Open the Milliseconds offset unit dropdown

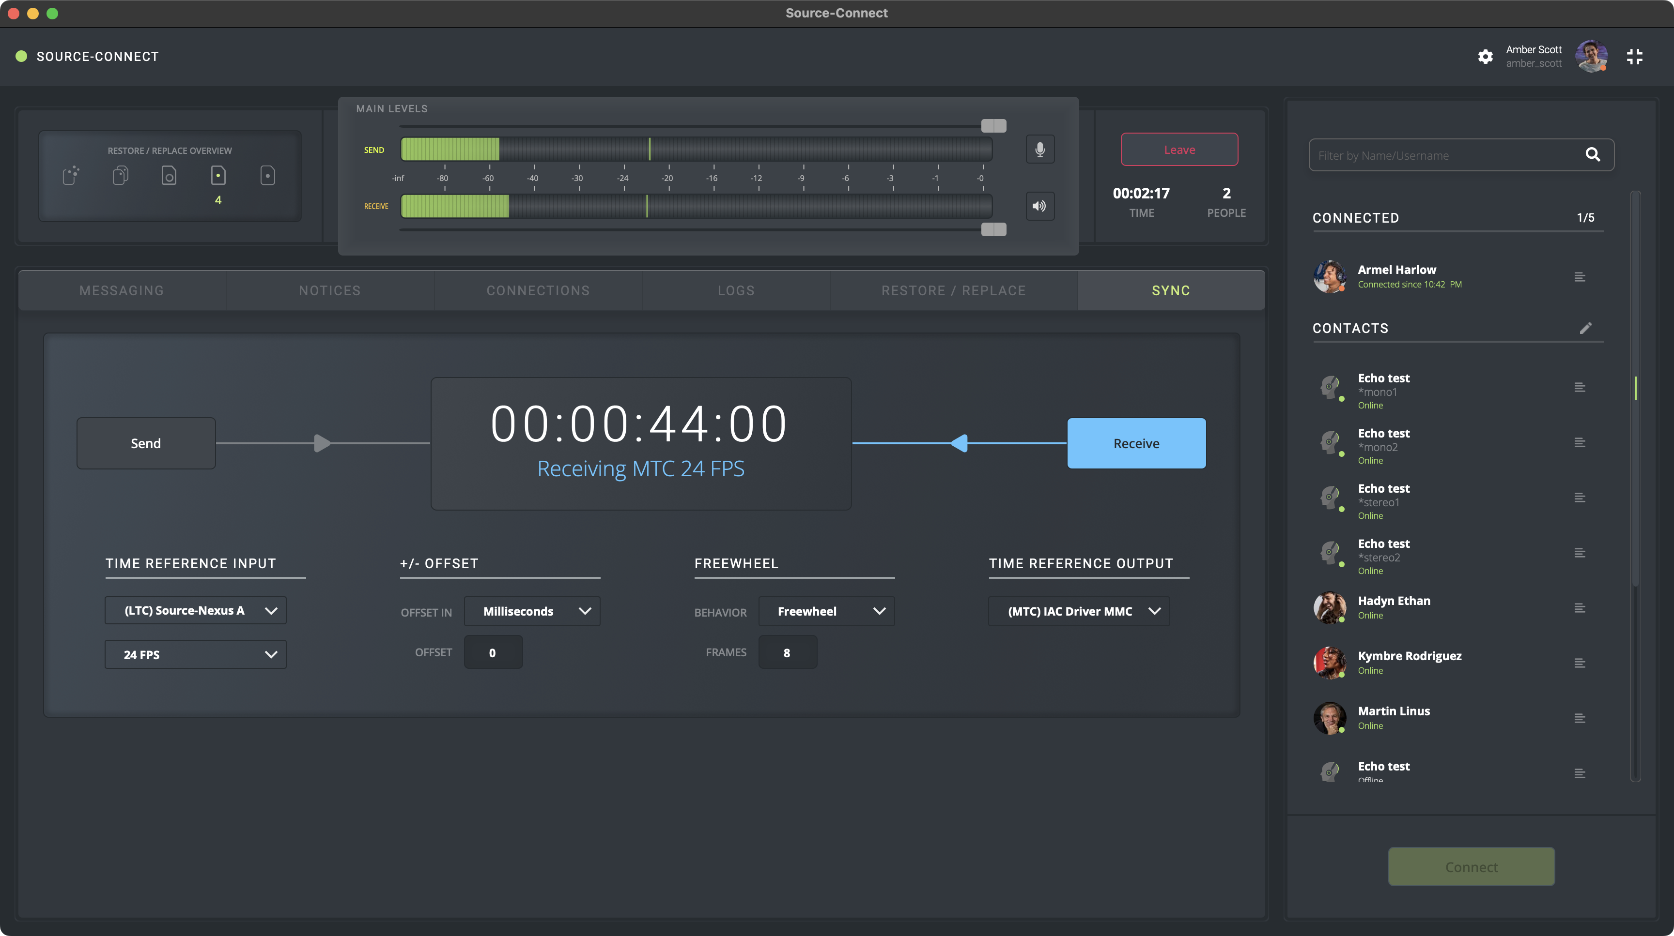click(531, 611)
